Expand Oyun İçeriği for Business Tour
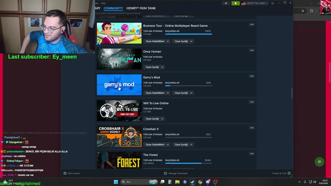 click(183, 41)
